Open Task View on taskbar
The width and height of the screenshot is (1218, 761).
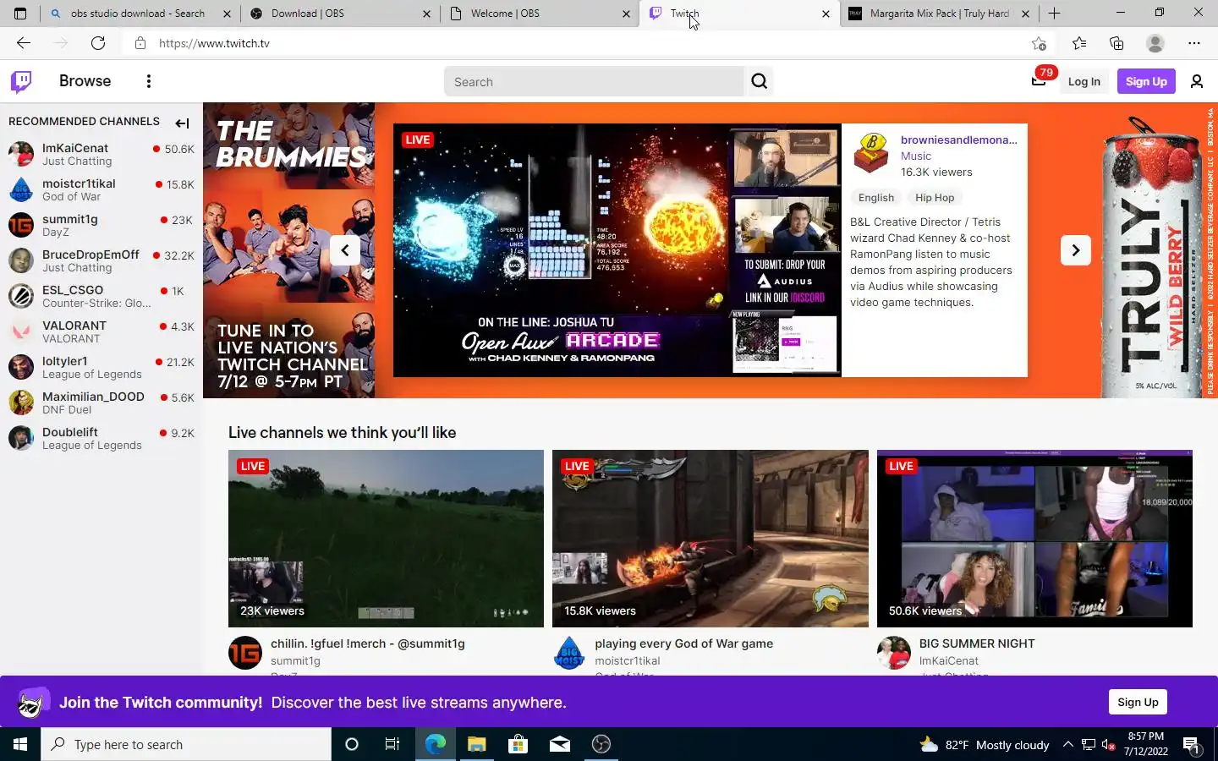392,744
